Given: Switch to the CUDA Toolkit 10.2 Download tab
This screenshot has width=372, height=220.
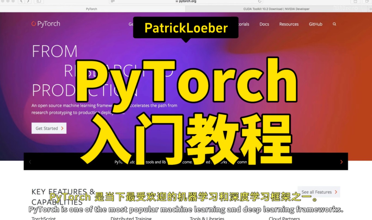Looking at the screenshot, I should tap(276, 9).
